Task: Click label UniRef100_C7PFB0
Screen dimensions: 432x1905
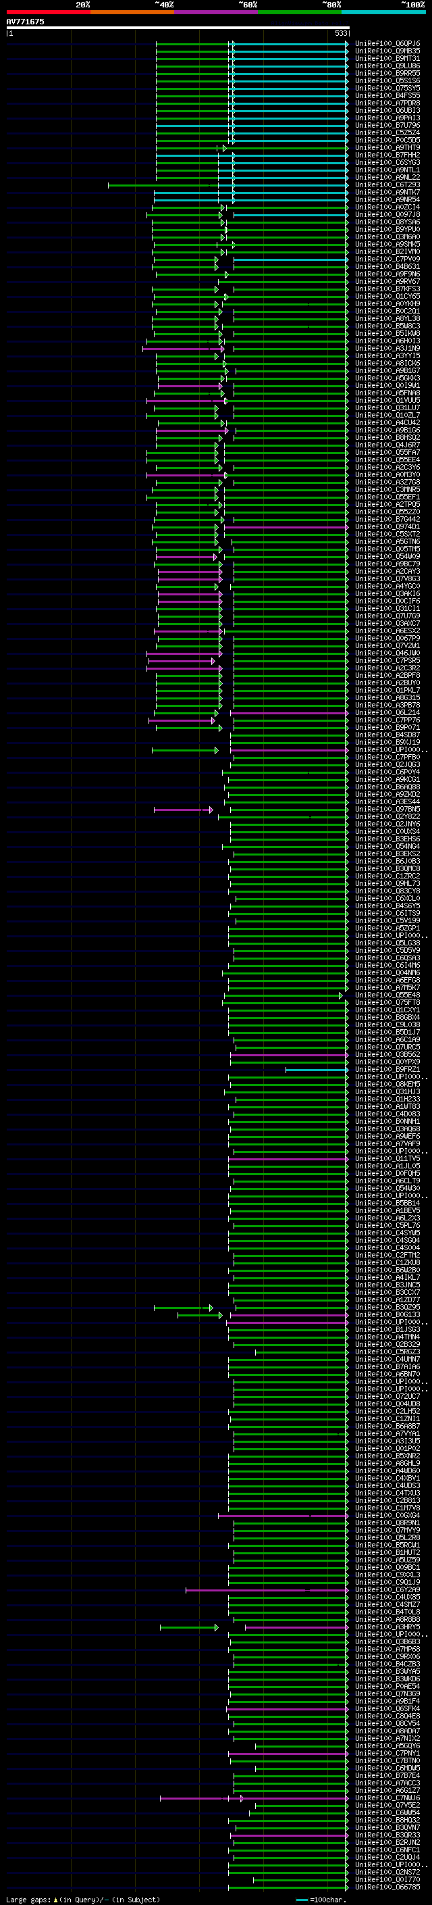Action: (387, 758)
